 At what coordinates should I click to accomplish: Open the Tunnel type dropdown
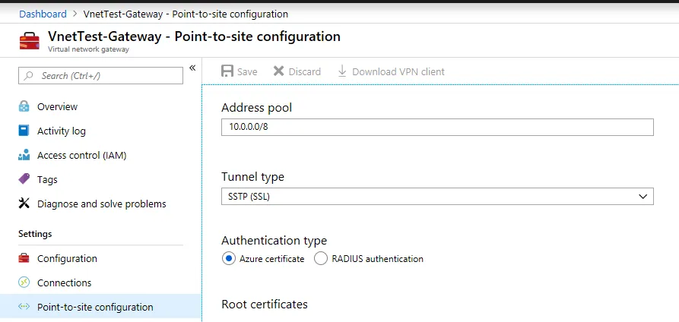pos(437,197)
